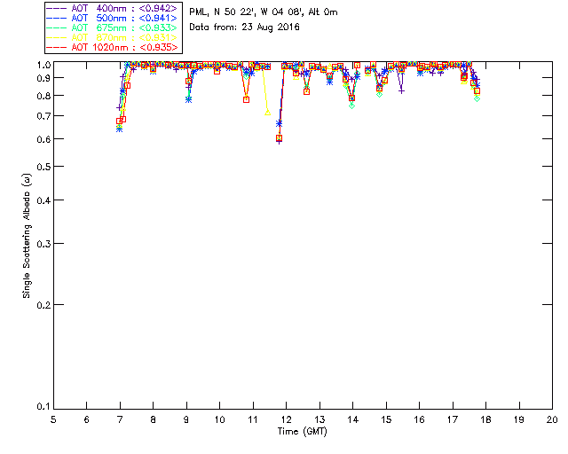This screenshot has height=454, width=568.
Task: Click the 'Data from: 23 Aug 2016' text
Action: pyautogui.click(x=244, y=27)
